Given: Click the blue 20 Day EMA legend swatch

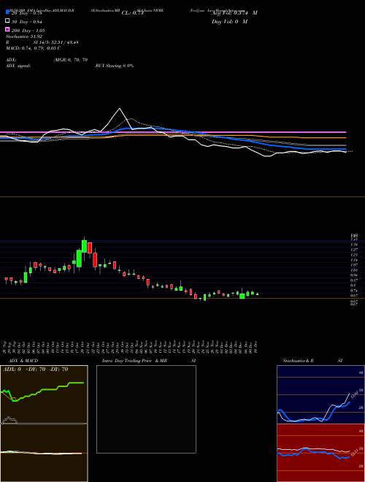Looking at the screenshot, I should (x=7, y=12).
